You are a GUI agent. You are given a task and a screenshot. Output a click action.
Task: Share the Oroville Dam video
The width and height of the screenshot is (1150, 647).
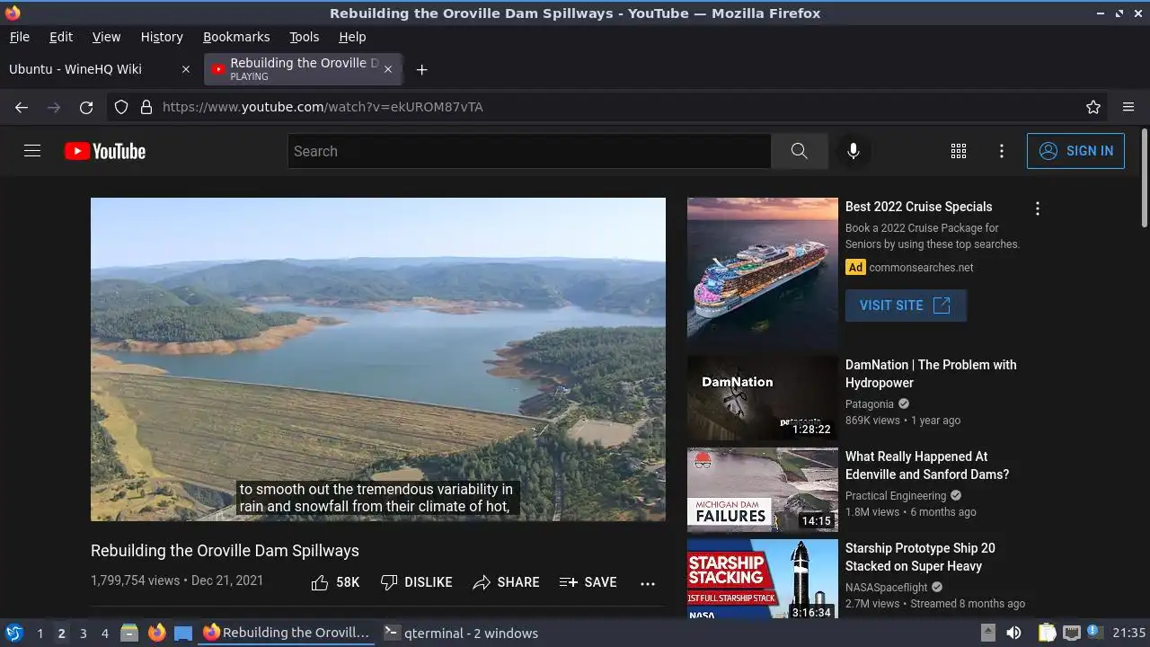coord(507,582)
